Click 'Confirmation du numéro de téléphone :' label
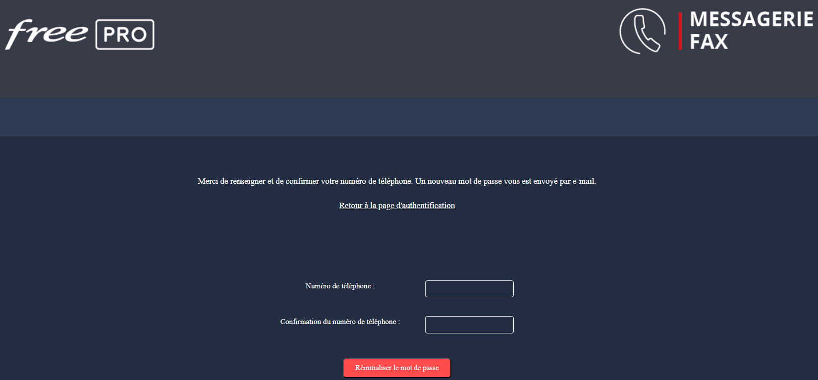Screen dimensions: 818x380 pos(340,322)
